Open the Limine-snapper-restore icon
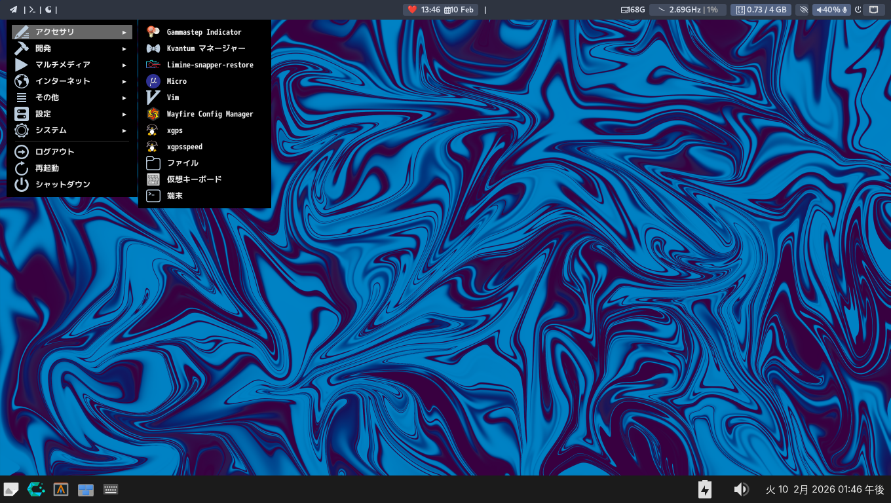Image resolution: width=891 pixels, height=503 pixels. click(153, 65)
